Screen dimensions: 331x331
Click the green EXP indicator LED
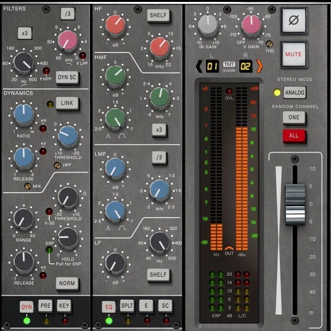[49, 250]
